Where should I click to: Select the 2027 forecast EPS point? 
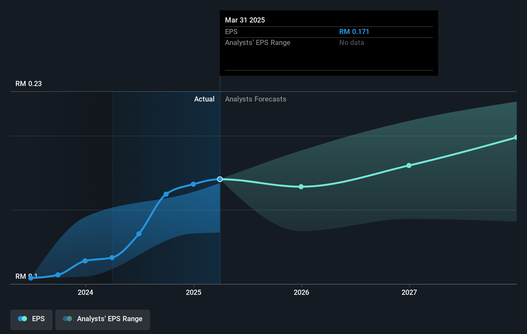coord(409,165)
